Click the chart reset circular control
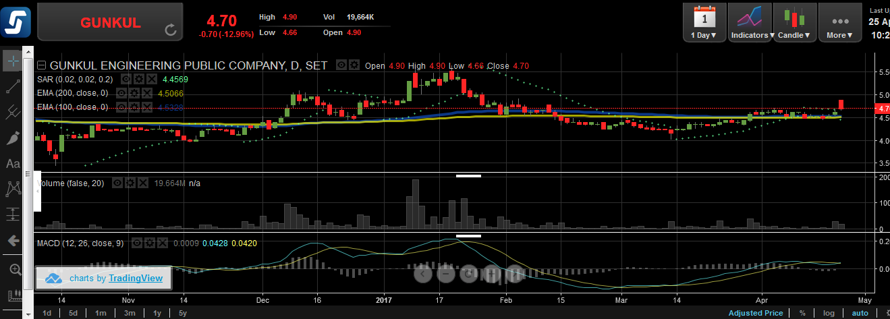890x319 pixels. pos(468,273)
